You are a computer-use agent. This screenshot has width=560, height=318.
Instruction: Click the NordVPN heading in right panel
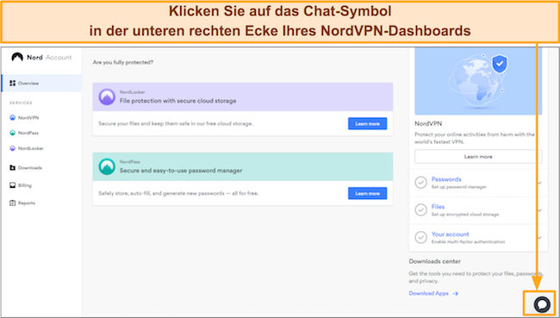[428, 123]
